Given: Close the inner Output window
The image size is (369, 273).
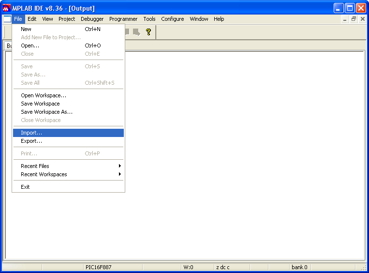Looking at the screenshot, I should coord(363,19).
